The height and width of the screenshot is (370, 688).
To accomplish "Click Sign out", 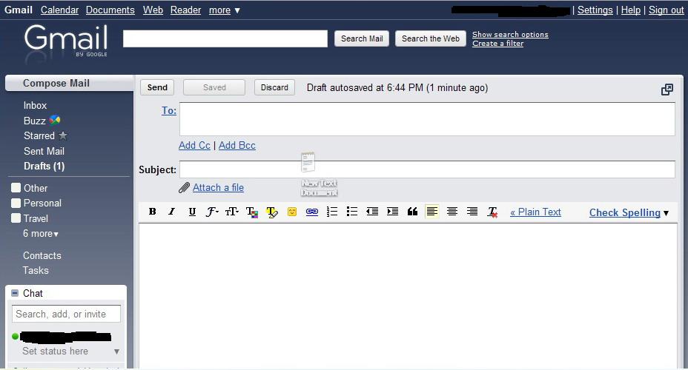I will point(666,10).
